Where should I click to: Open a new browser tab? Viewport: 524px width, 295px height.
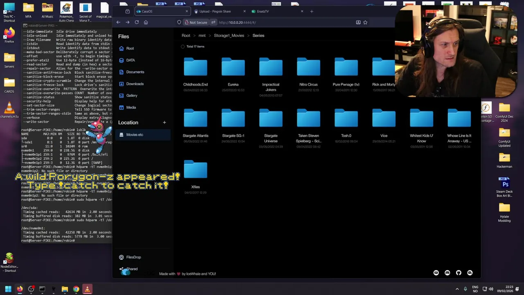(x=312, y=11)
